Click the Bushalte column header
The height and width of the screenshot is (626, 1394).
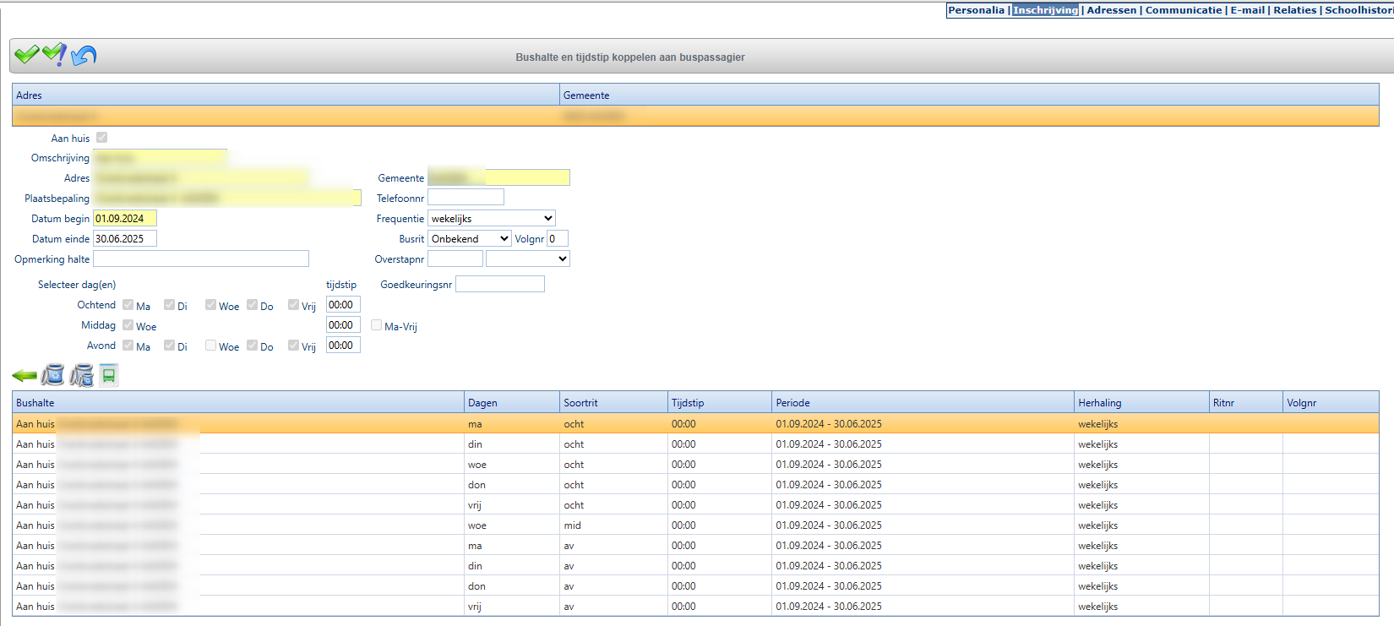238,402
